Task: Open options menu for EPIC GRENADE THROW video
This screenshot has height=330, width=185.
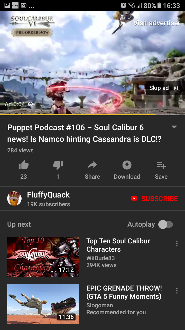Action: pos(177,291)
